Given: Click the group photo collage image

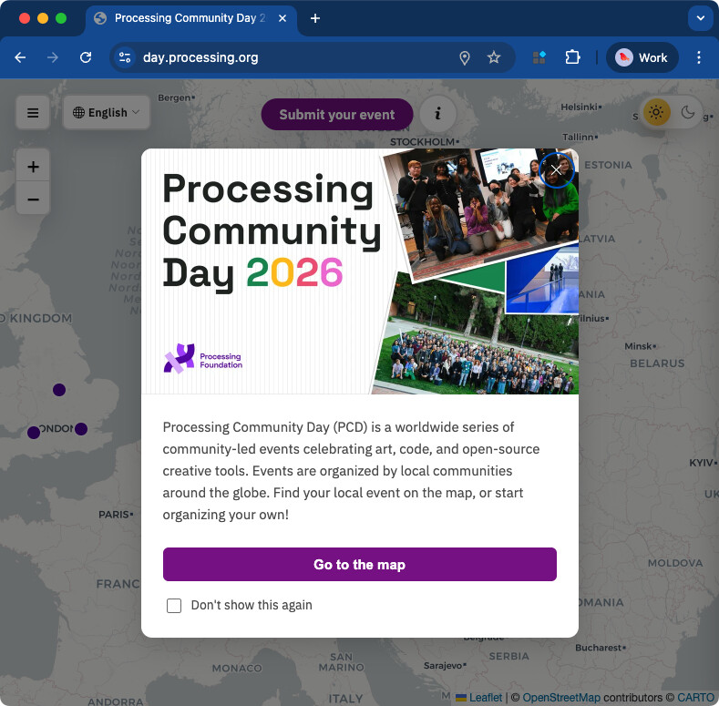Looking at the screenshot, I should coord(475,271).
